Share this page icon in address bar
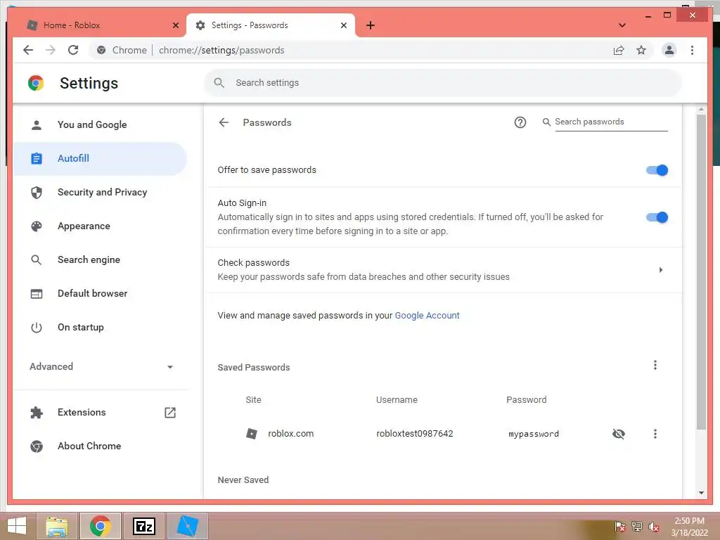Screen dimensions: 720x540 pyautogui.click(x=619, y=50)
